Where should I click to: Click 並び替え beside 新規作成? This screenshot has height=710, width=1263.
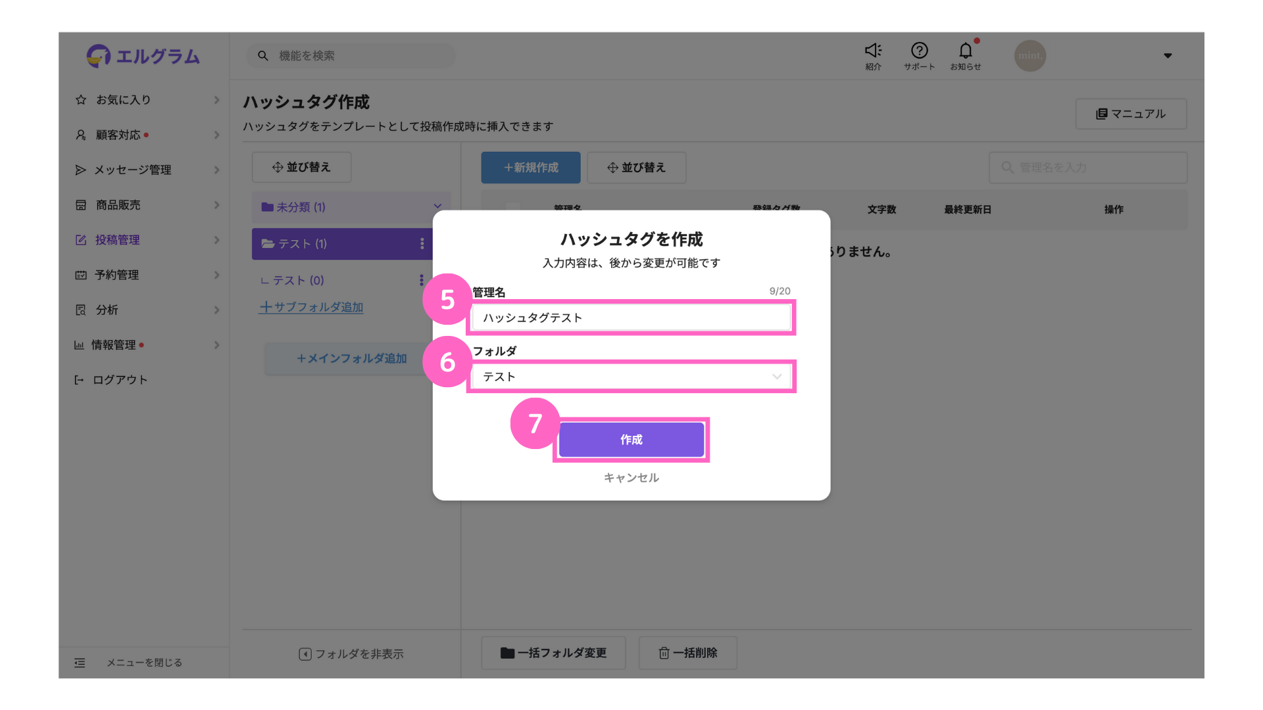coord(636,168)
